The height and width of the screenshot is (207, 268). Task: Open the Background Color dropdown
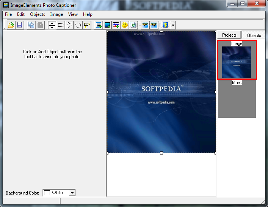(x=72, y=193)
